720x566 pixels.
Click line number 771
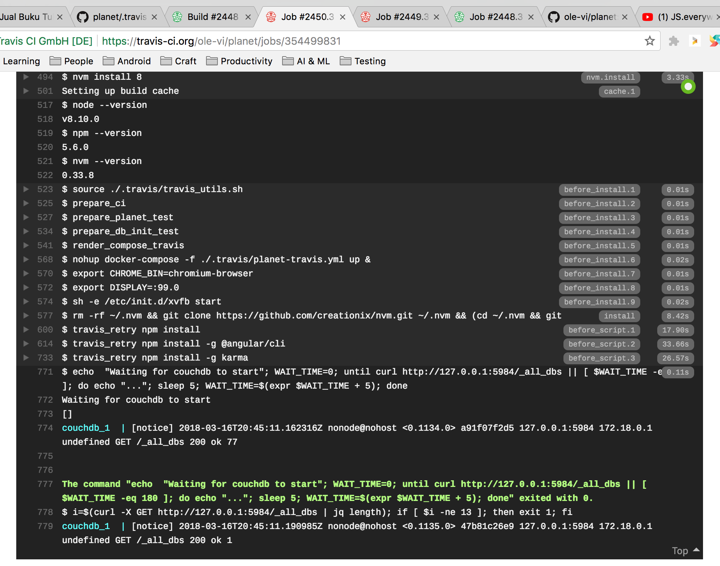(x=45, y=372)
